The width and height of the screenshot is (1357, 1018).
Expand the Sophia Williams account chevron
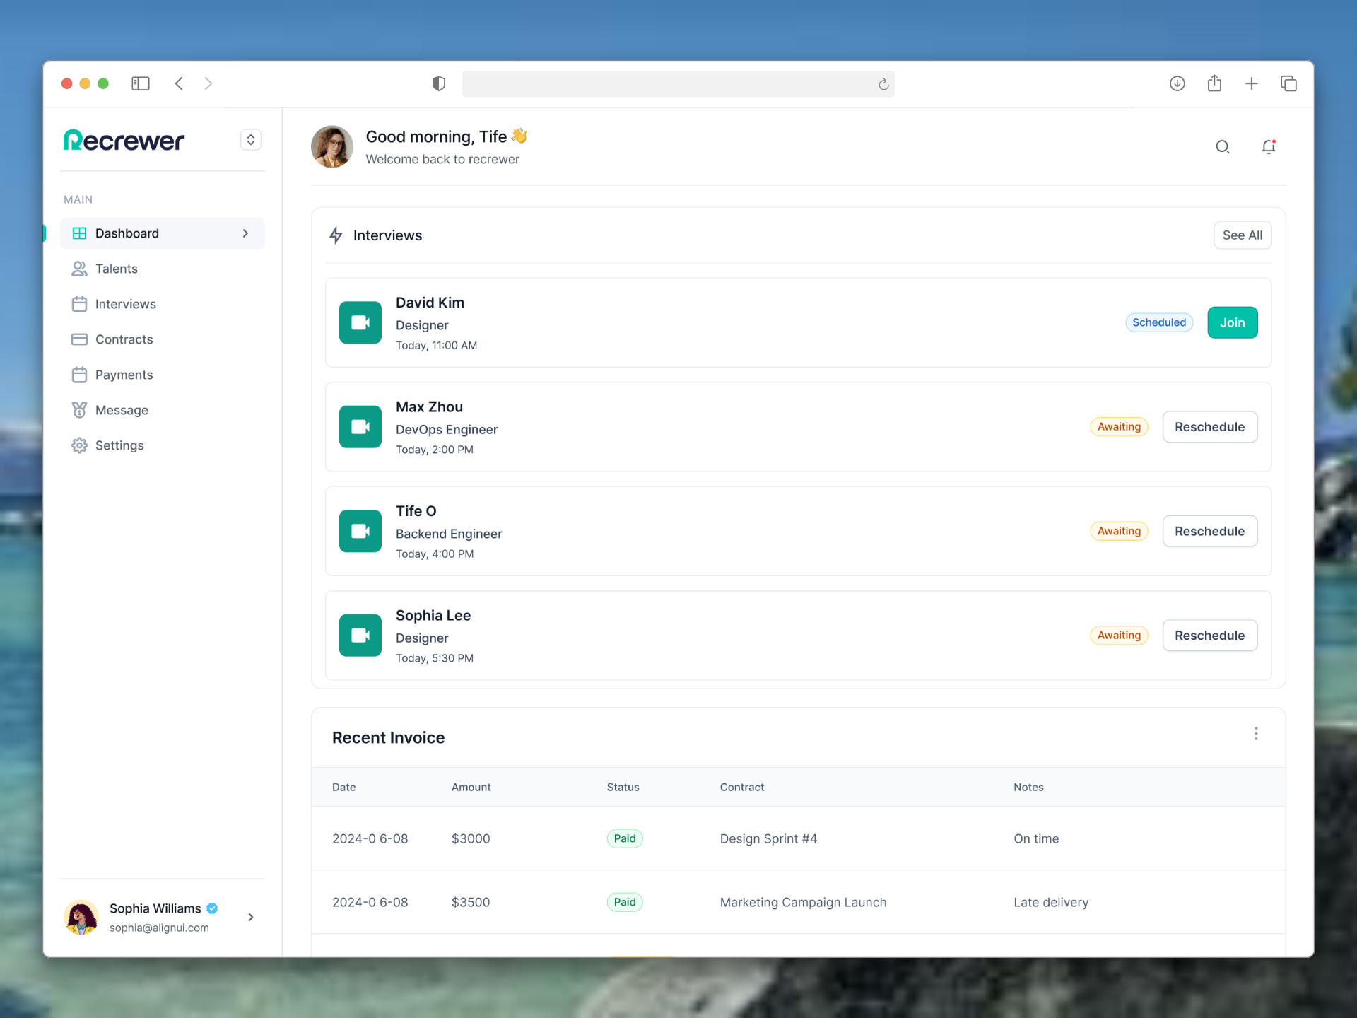tap(251, 917)
